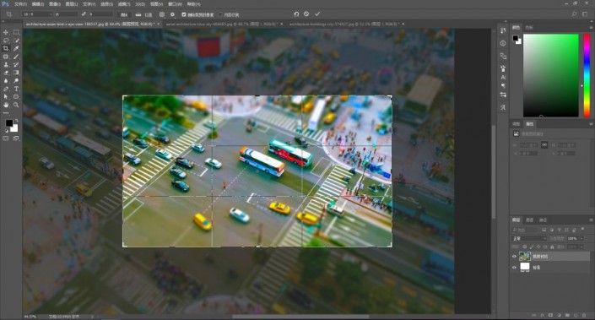The width and height of the screenshot is (595, 320).
Task: Open Properties panel flyout menu
Action: click(591, 124)
